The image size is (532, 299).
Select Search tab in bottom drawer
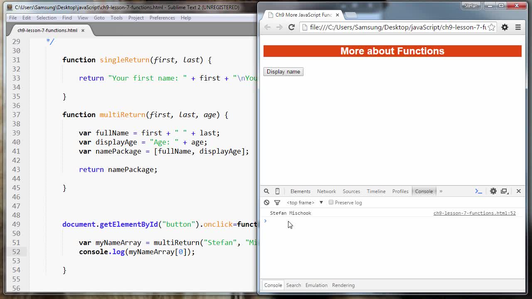(x=293, y=285)
